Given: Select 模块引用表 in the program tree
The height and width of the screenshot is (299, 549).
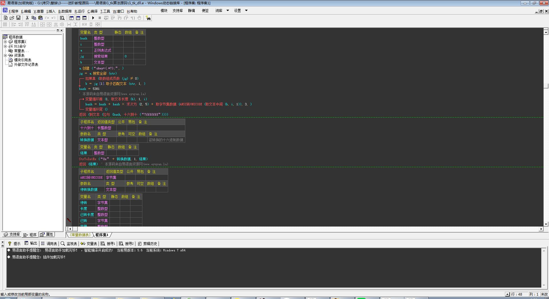Looking at the screenshot, I should [23, 60].
